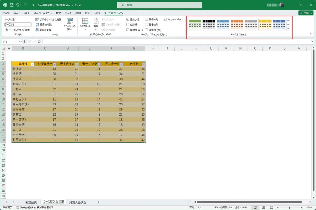
Task: Switch to the 月別入会状況 sheet tab
Action: click(78, 202)
